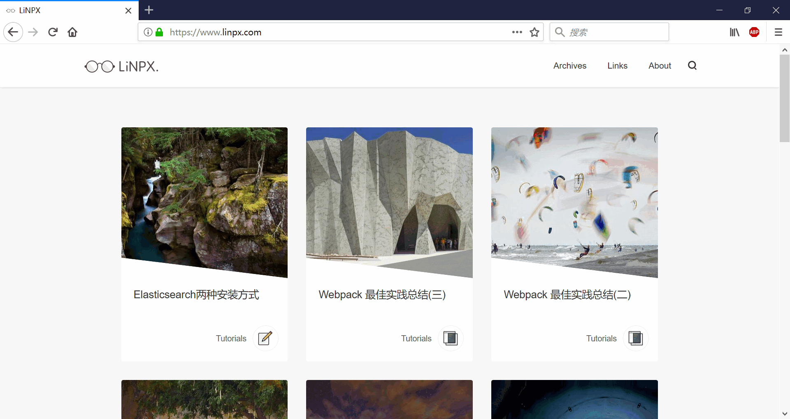Click the Tutorials label on Webpack (二) card

tap(601, 338)
